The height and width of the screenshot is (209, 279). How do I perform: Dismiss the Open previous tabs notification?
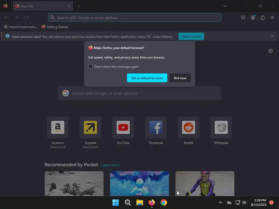[x=272, y=36]
